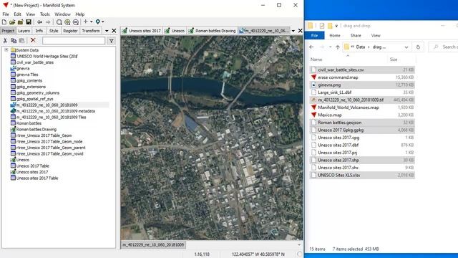Click Explorer Back navigation arrow

(x=311, y=47)
